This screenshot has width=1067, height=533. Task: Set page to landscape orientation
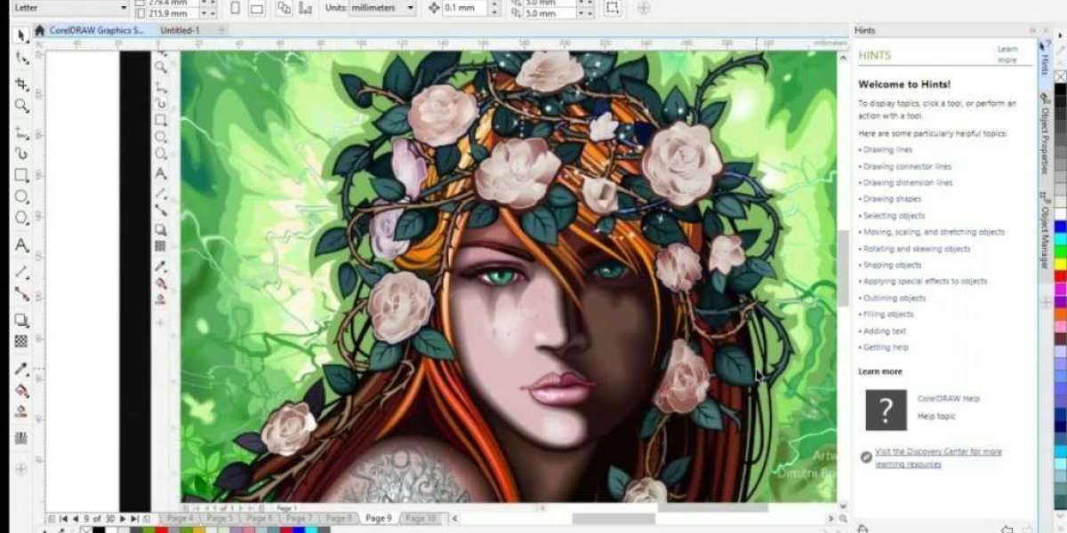point(256,8)
